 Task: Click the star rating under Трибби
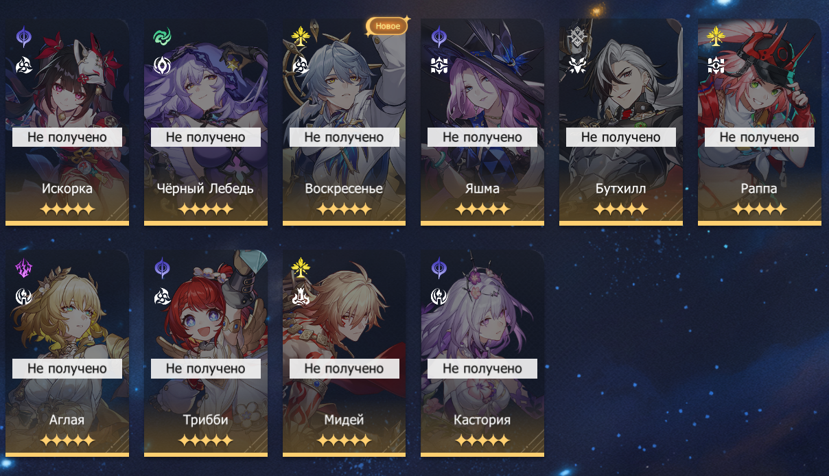click(x=206, y=440)
